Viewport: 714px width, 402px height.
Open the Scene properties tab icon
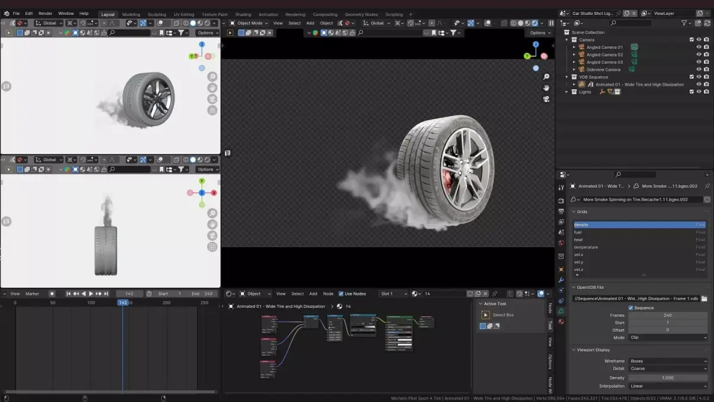point(561,232)
